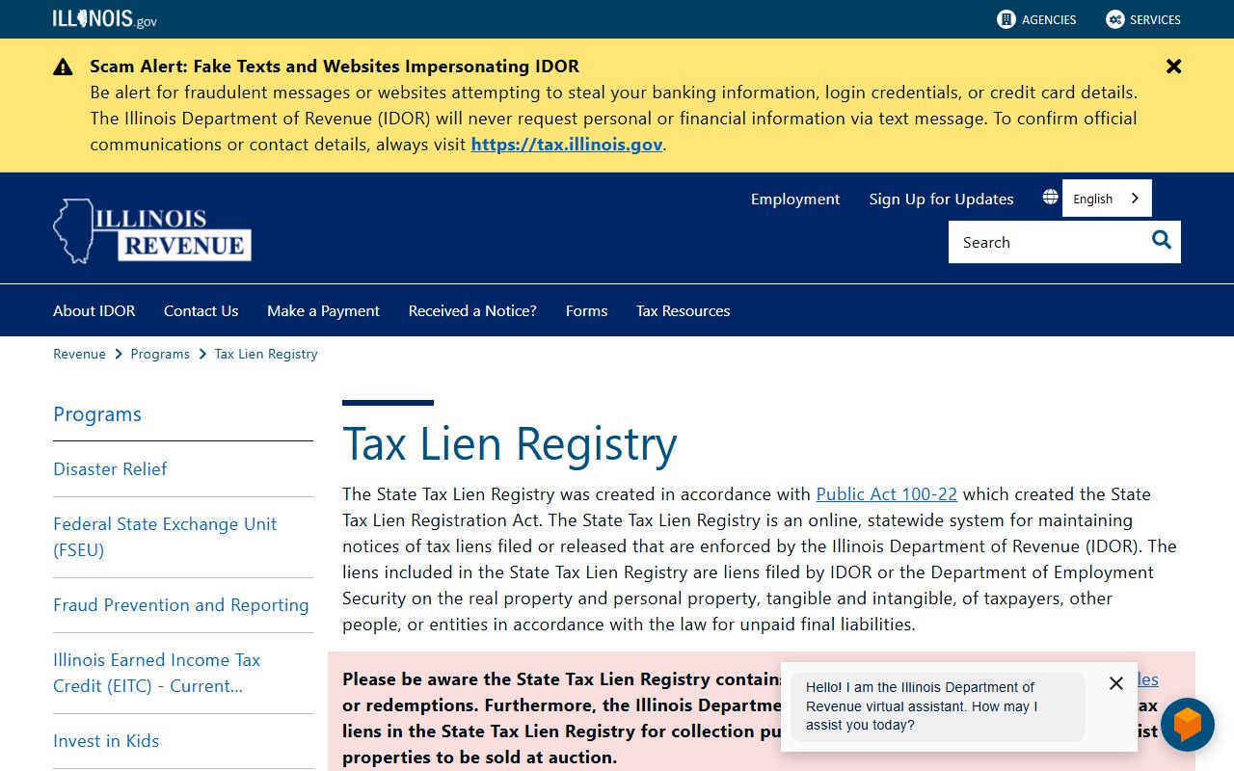Open the virtual assistant chat cube icon
Screen dimensions: 1234x771
pos(1187,725)
